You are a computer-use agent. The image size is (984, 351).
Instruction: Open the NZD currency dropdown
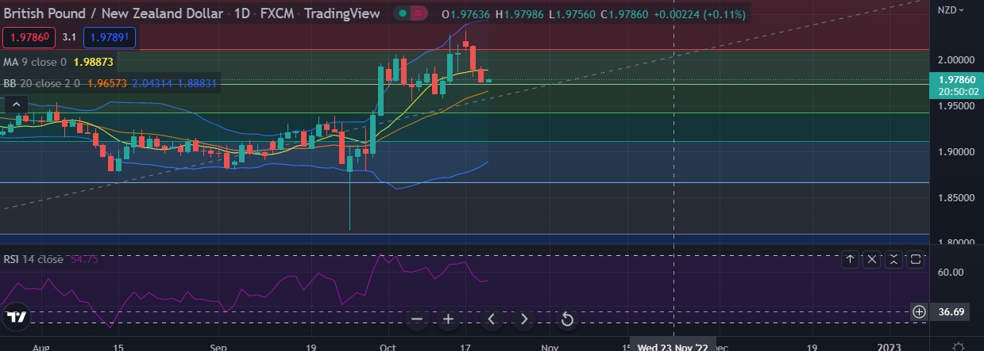[x=951, y=10]
